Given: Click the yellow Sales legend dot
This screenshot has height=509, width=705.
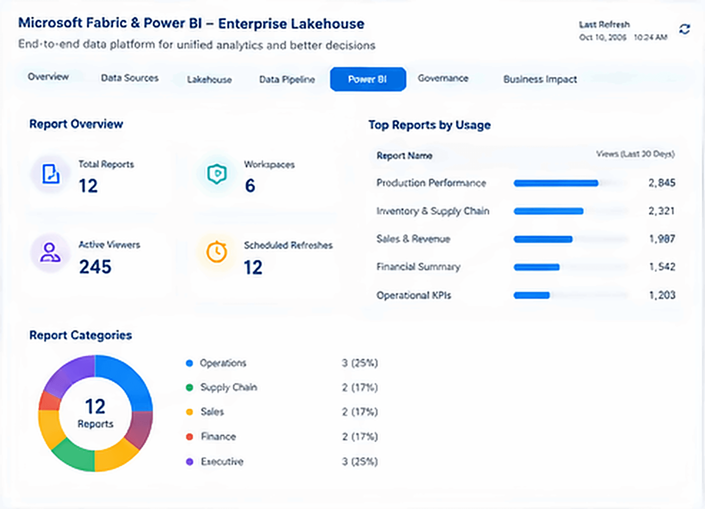Looking at the screenshot, I should pyautogui.click(x=189, y=412).
